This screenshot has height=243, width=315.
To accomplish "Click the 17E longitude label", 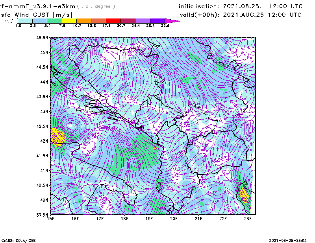I will [x=100, y=219].
